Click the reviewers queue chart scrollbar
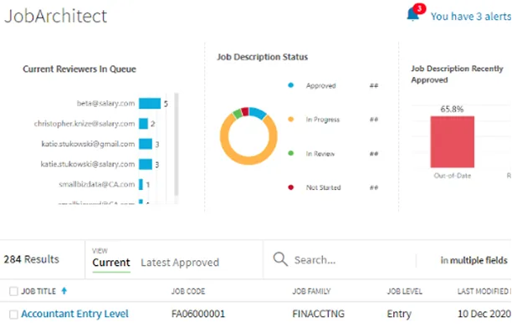Screen dimensions: 512x332 click(177, 145)
